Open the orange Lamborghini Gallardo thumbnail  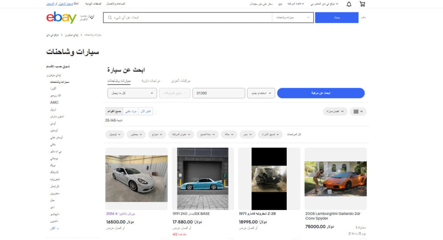pyautogui.click(x=335, y=178)
